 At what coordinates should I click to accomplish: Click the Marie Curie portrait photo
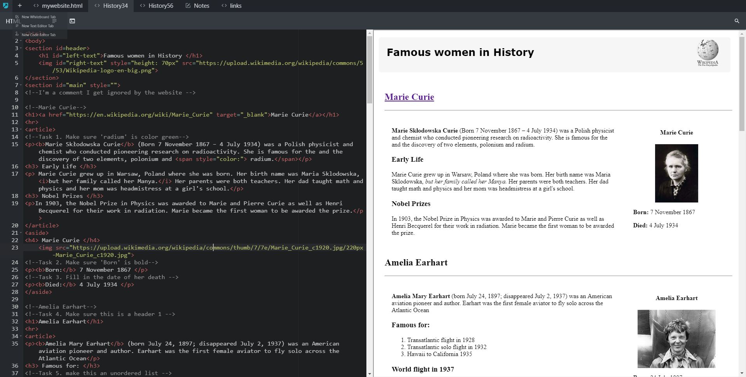[676, 173]
